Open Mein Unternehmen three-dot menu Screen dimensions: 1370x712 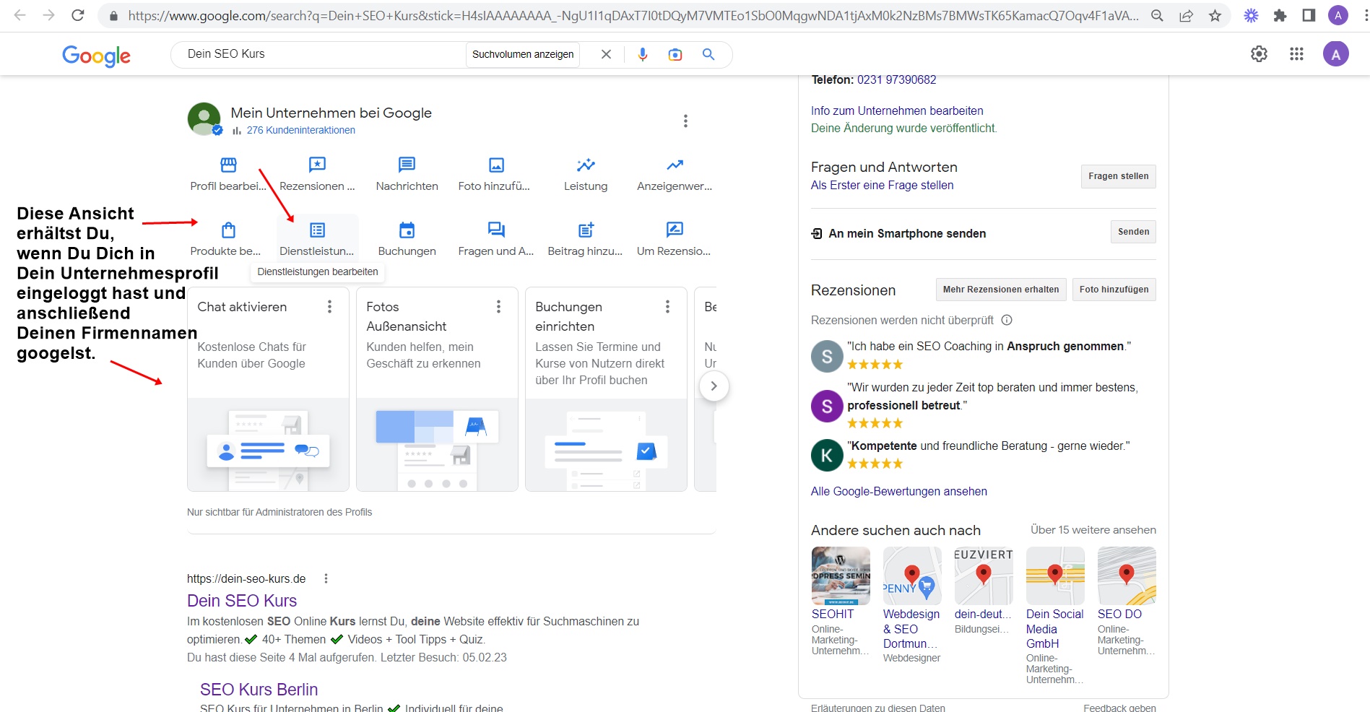click(685, 121)
